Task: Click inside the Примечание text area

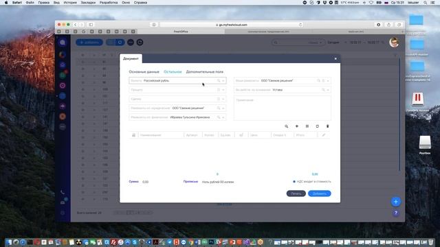Action: tap(283, 108)
